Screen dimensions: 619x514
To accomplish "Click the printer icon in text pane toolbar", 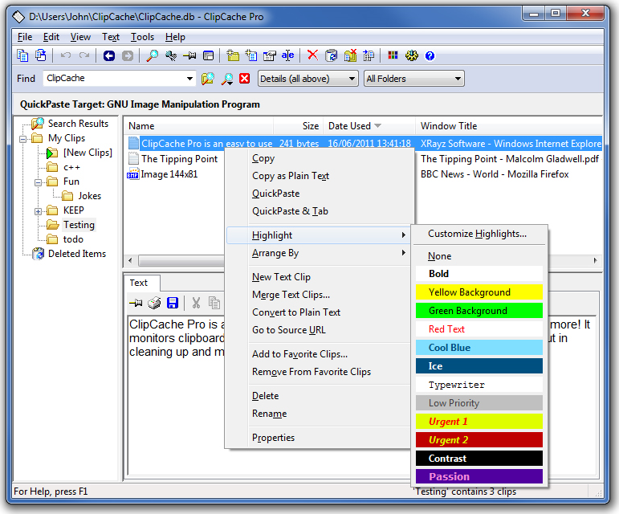I will pyautogui.click(x=154, y=303).
